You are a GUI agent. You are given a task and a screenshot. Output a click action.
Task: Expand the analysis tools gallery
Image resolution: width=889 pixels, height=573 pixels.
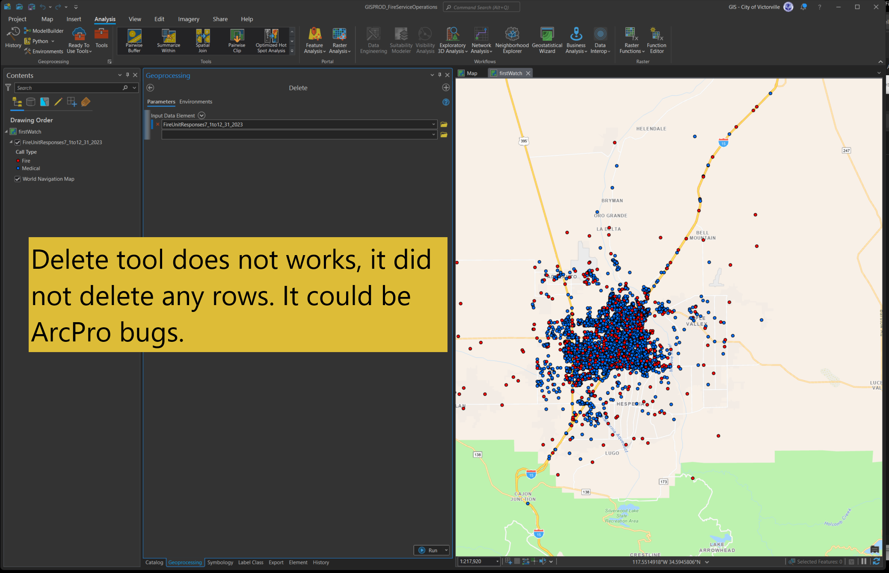pos(292,51)
